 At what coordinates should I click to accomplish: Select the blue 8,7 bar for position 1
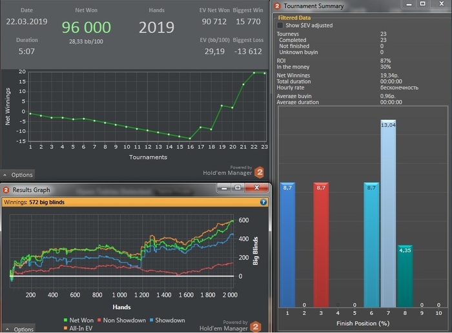click(x=287, y=245)
